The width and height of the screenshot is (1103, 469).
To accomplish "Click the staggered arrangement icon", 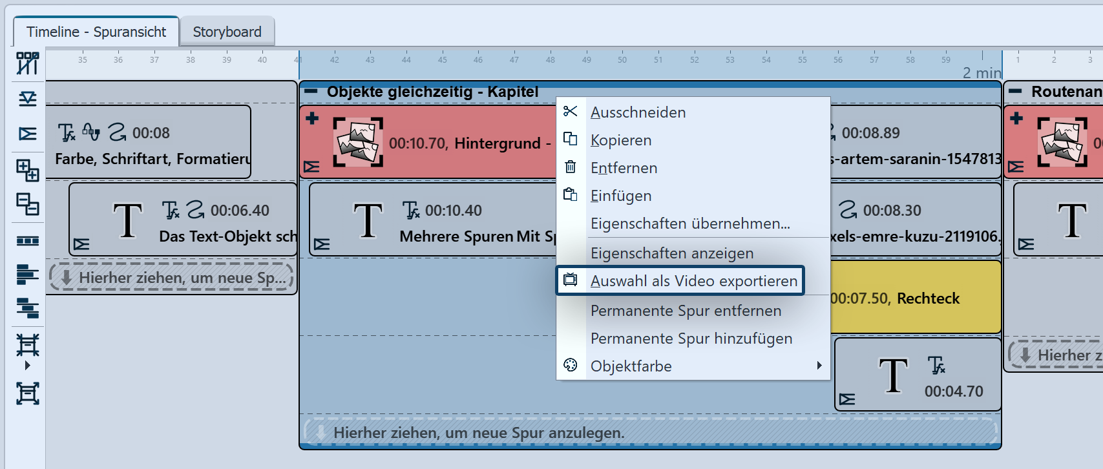I will click(28, 308).
